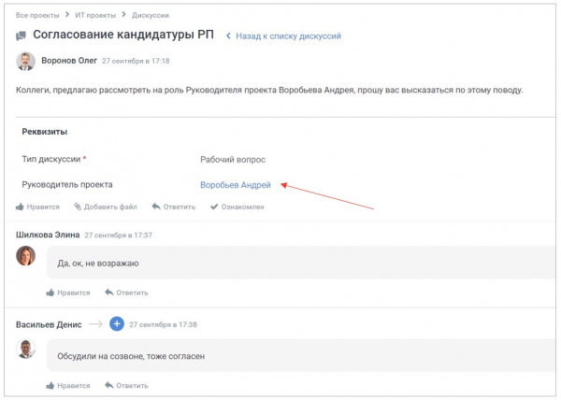Open the Воробьев Андрей project manager link

[236, 185]
